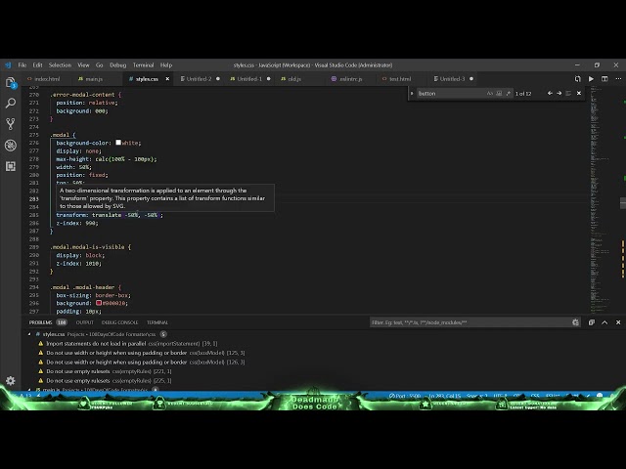Collapse all problems in the panel
The image size is (626, 469).
(x=591, y=322)
